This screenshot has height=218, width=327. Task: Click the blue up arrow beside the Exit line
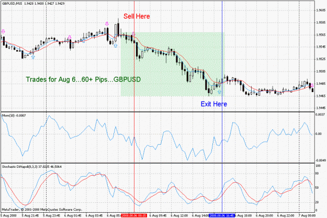pos(219,92)
